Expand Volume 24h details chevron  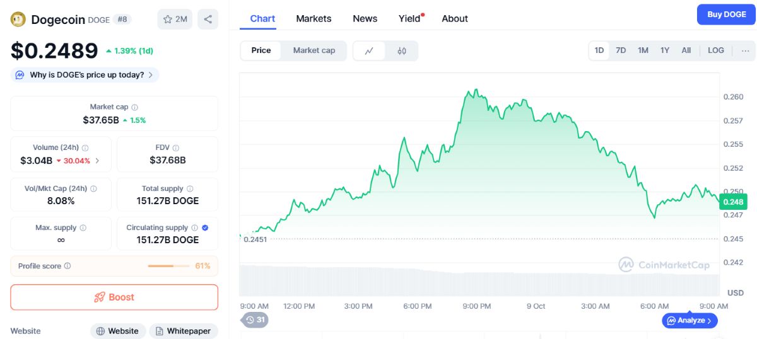97,161
